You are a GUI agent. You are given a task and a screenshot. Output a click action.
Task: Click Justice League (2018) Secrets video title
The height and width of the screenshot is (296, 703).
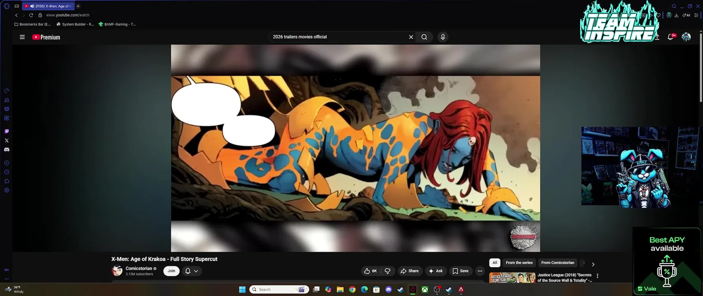pyautogui.click(x=565, y=277)
